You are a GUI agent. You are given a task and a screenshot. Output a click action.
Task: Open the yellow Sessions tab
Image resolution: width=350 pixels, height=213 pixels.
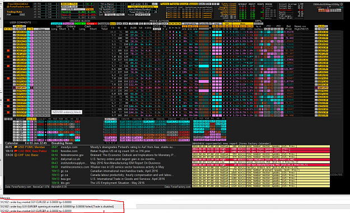tap(193, 4)
